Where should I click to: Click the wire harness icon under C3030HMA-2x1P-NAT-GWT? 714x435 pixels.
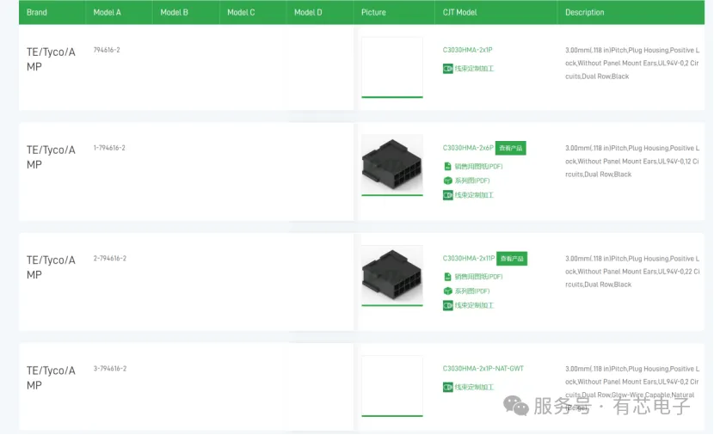click(447, 387)
